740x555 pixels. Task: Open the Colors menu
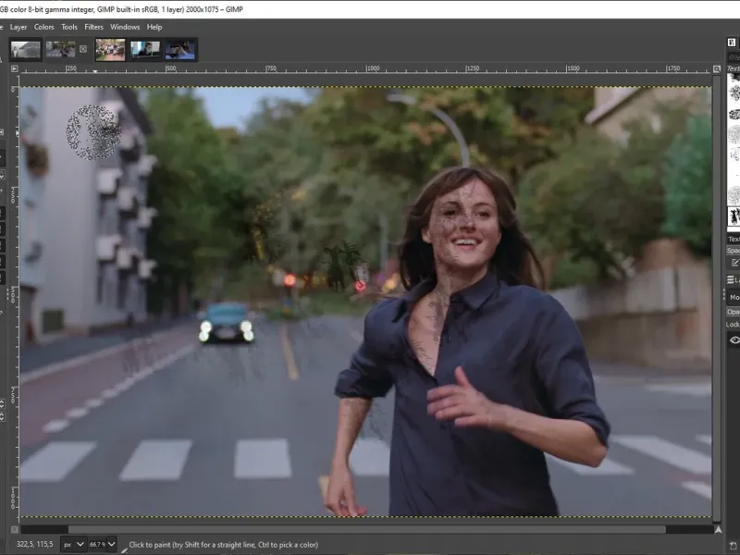43,27
